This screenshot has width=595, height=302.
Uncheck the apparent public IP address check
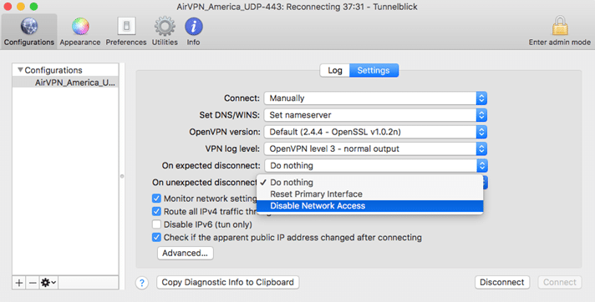[156, 238]
